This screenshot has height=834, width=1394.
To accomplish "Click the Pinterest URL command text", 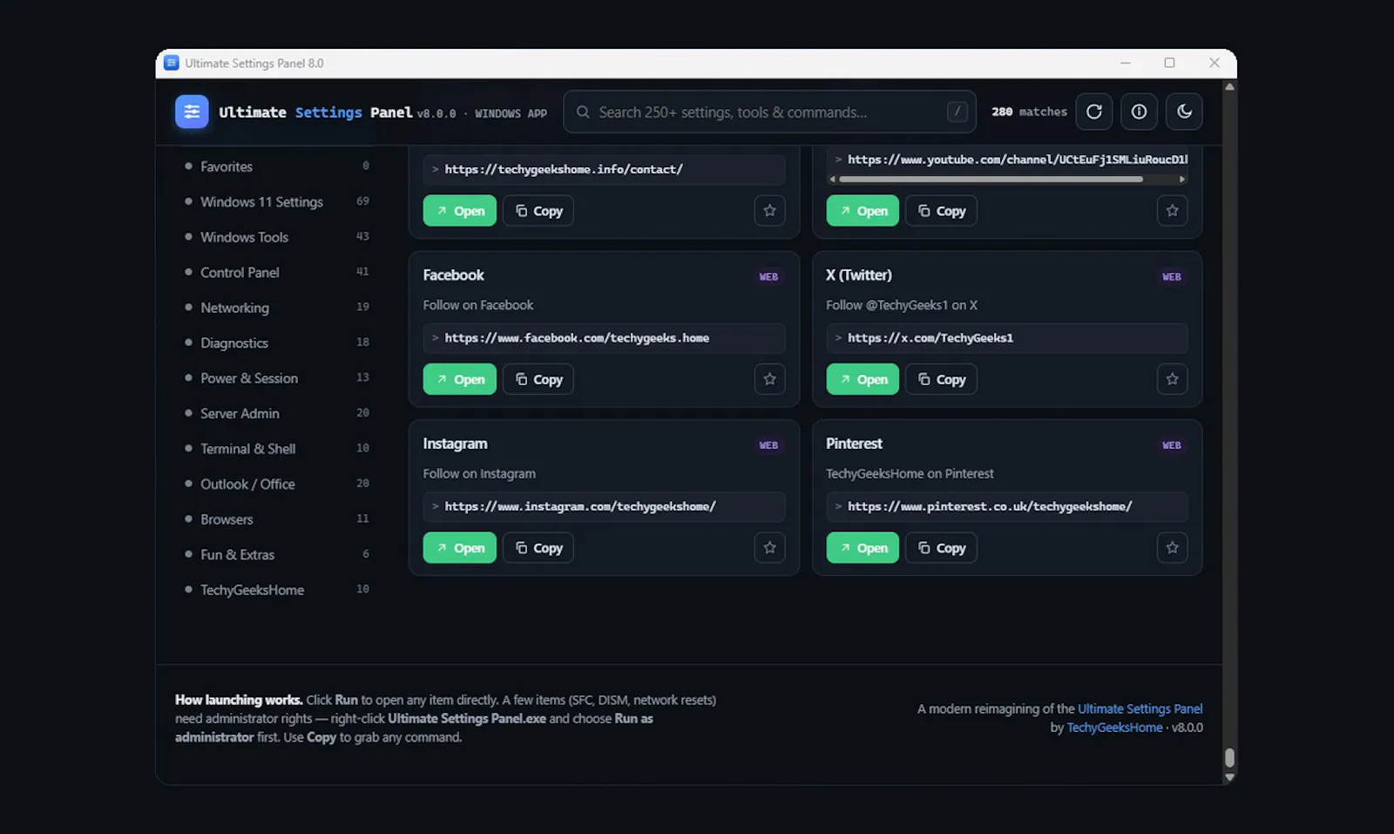I will pos(990,506).
